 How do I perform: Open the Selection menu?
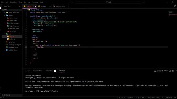coord(13,2)
